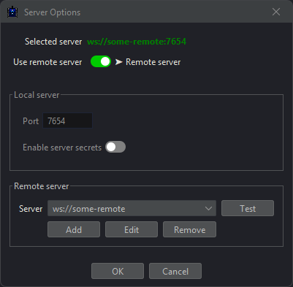Test the selected remote server

pos(248,208)
